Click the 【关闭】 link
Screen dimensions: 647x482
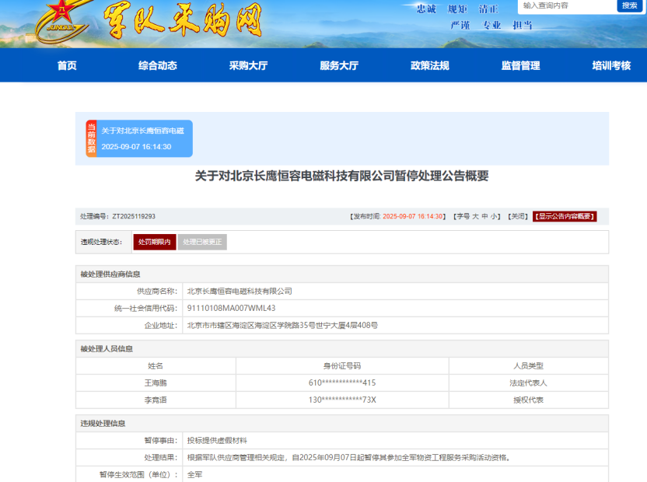click(518, 216)
